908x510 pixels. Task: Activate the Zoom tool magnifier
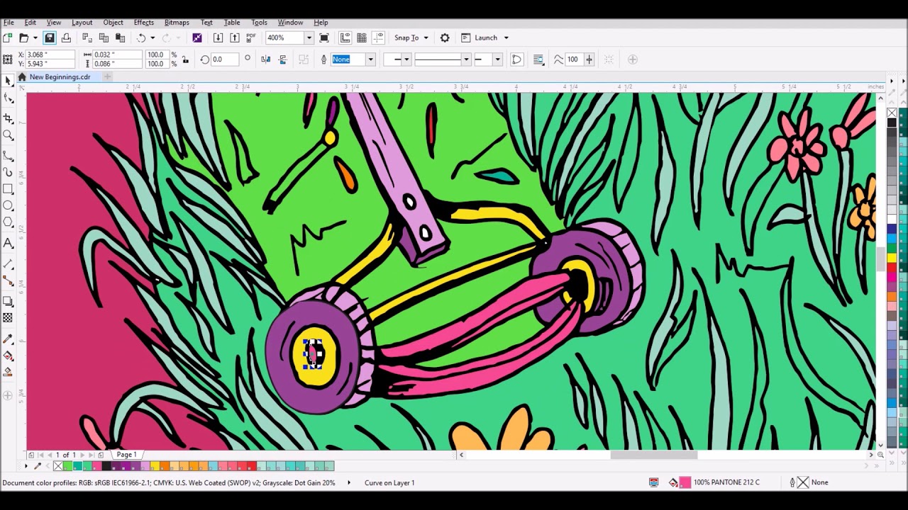coord(9,135)
